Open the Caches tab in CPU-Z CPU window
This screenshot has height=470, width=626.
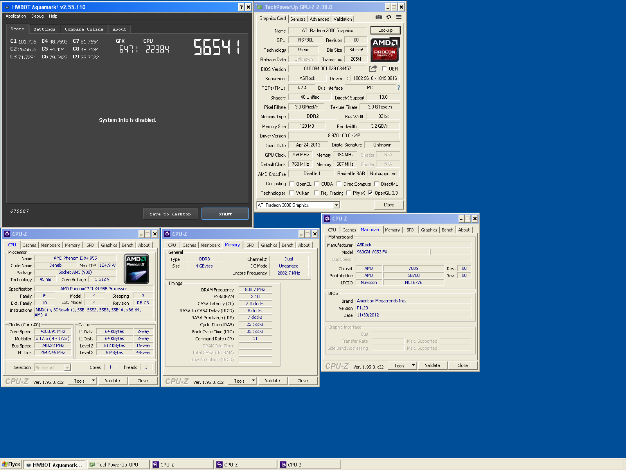point(29,245)
